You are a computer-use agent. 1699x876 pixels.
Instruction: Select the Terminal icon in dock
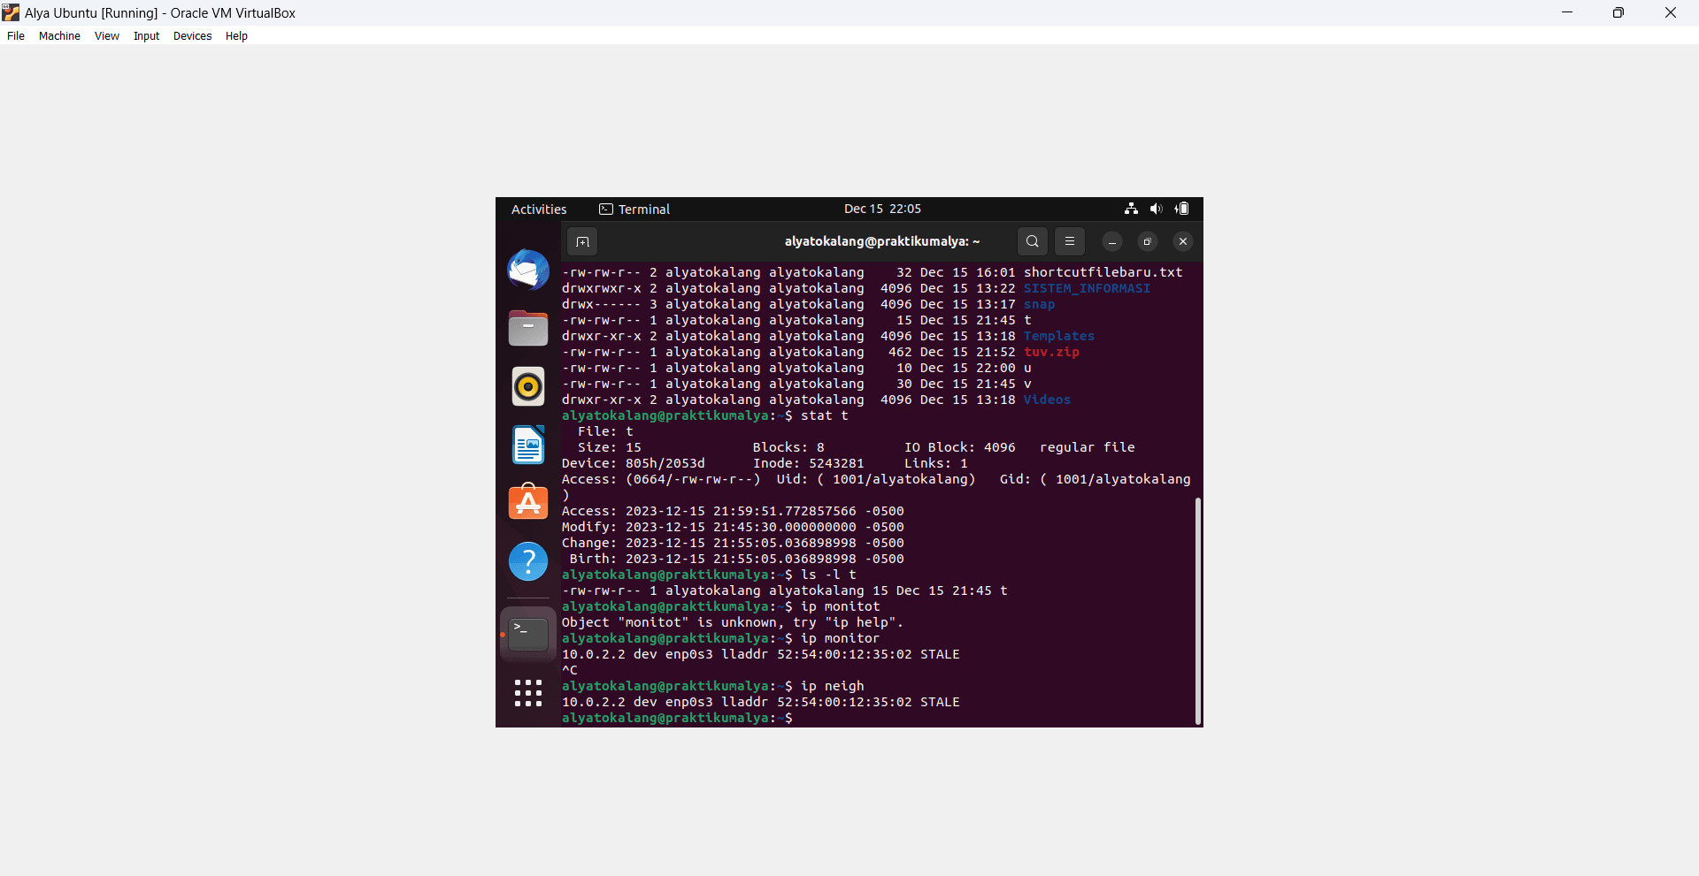click(x=528, y=634)
